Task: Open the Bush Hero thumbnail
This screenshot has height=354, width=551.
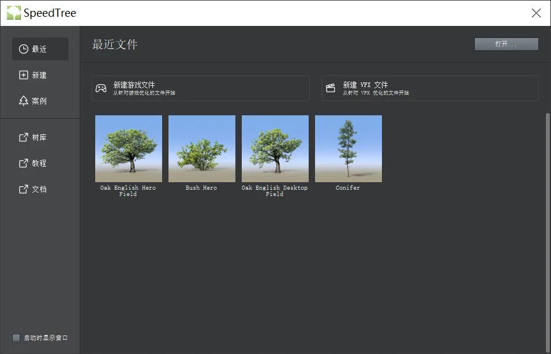Action: 202,149
